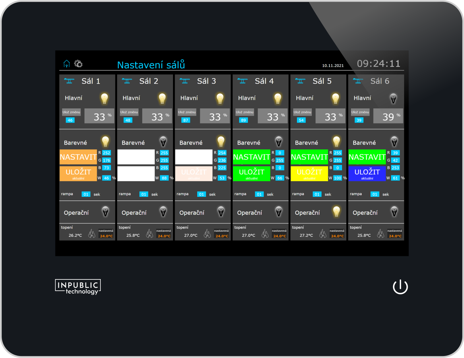The height and width of the screenshot is (358, 464).
Task: Click the Sál 6 heating flame icon
Action: click(380, 234)
